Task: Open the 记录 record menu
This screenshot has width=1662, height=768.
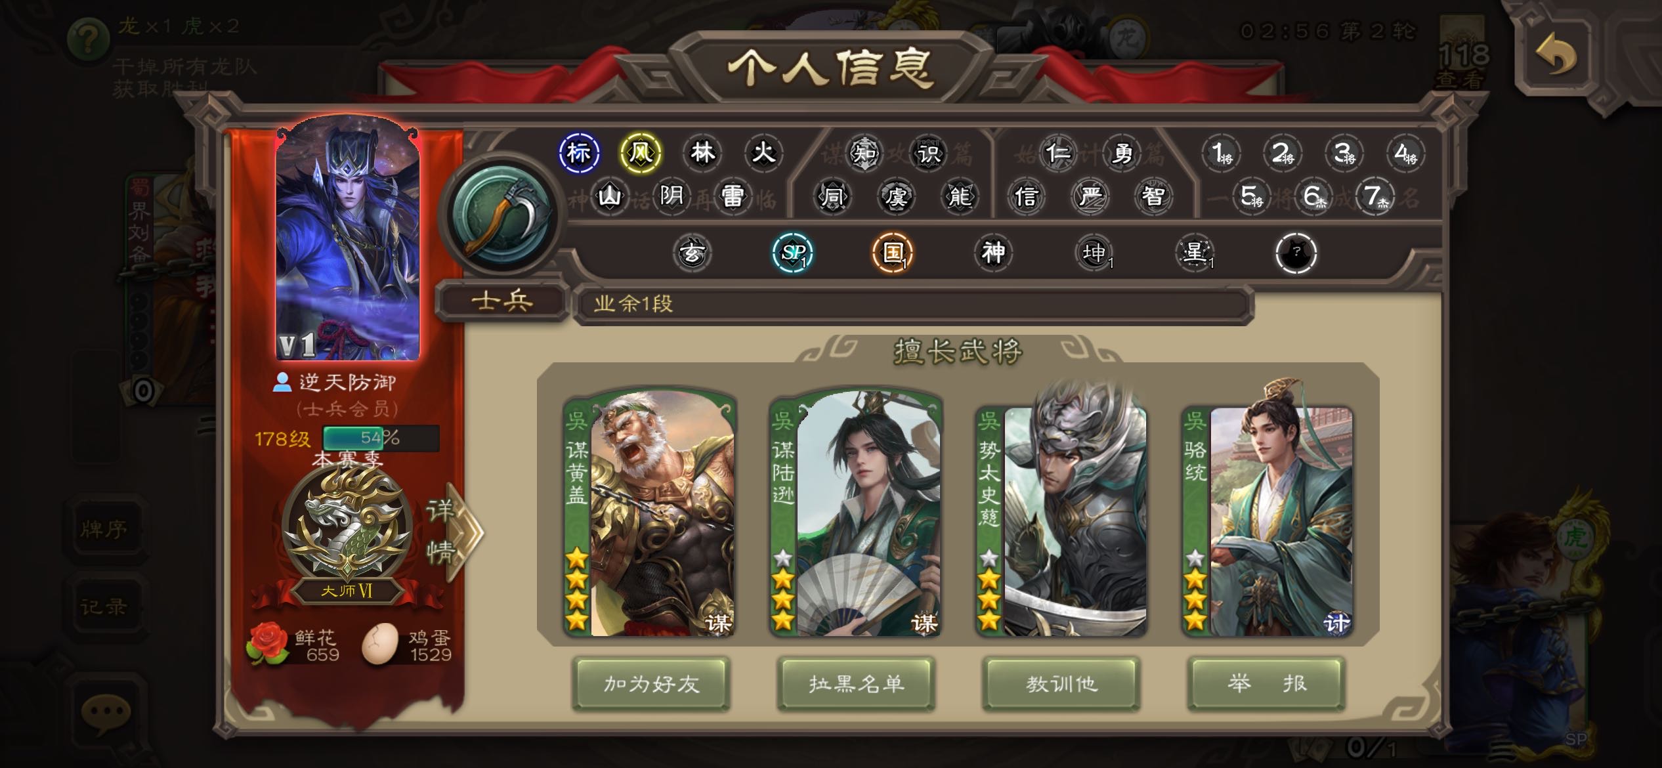Action: (x=103, y=607)
